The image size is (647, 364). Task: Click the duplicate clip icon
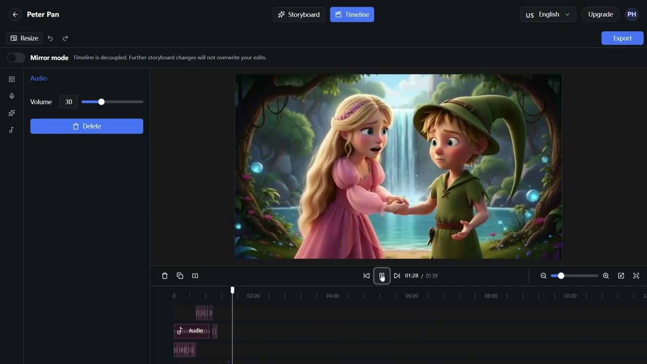[180, 276]
